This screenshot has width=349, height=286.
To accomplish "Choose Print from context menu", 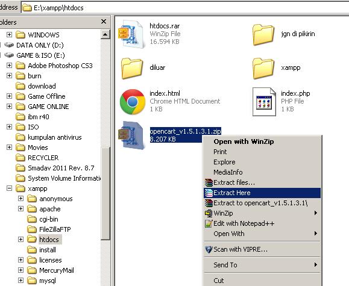I will coord(262,152).
